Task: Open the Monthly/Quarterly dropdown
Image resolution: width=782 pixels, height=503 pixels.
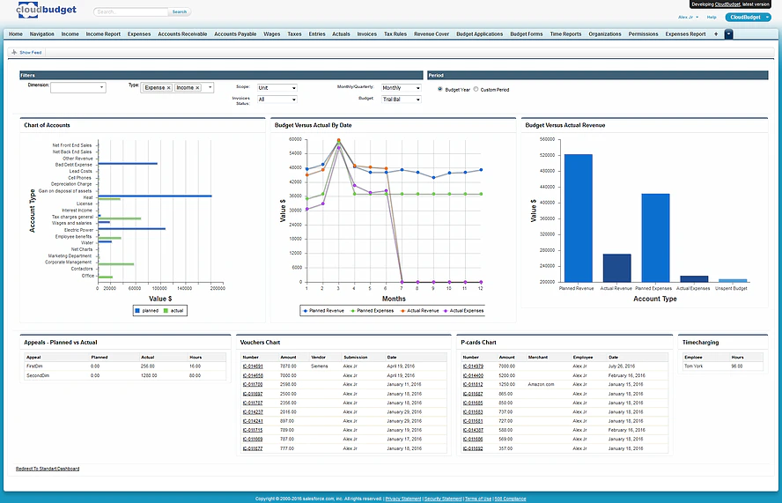Action: [x=402, y=88]
